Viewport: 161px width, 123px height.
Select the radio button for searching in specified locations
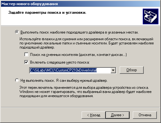click(x=17, y=32)
